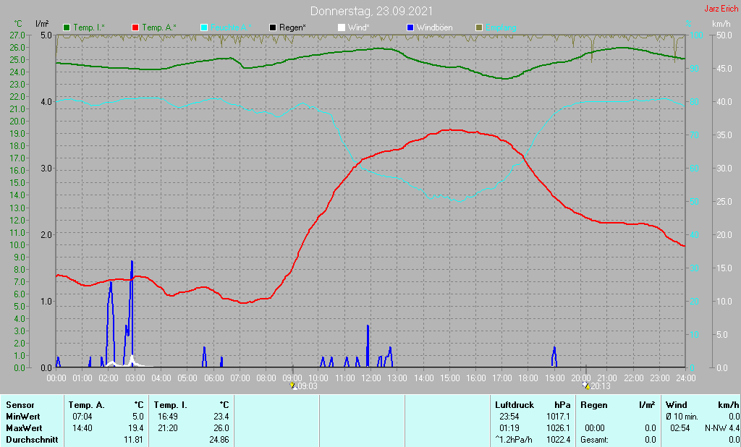741x447 pixels.
Task: Click the '50.0' wind speed axis value
Action: (x=724, y=35)
